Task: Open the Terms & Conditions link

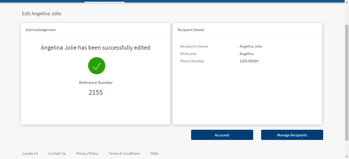Action: pyautogui.click(x=124, y=153)
